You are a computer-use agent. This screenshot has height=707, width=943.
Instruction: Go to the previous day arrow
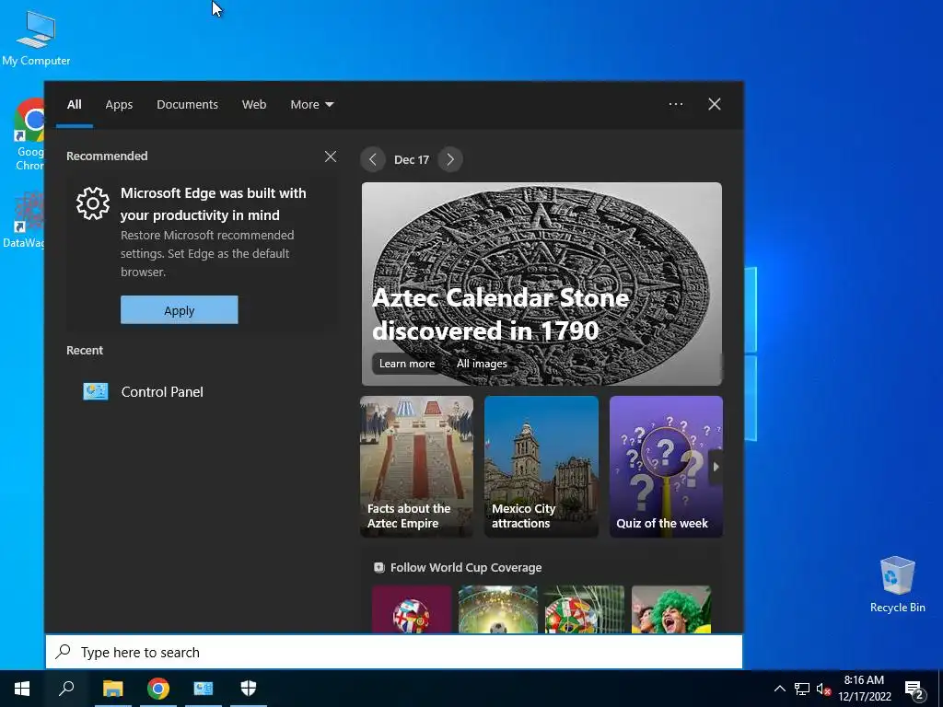(373, 159)
